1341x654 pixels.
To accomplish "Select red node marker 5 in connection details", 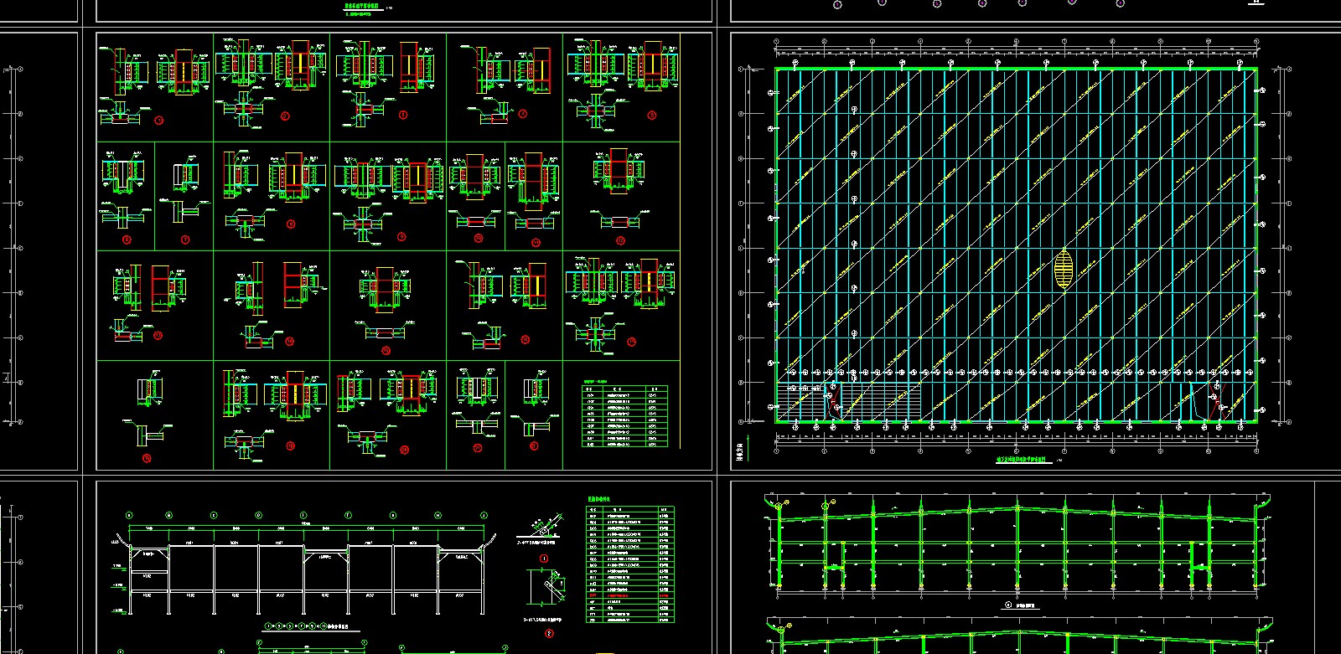I will point(652,115).
